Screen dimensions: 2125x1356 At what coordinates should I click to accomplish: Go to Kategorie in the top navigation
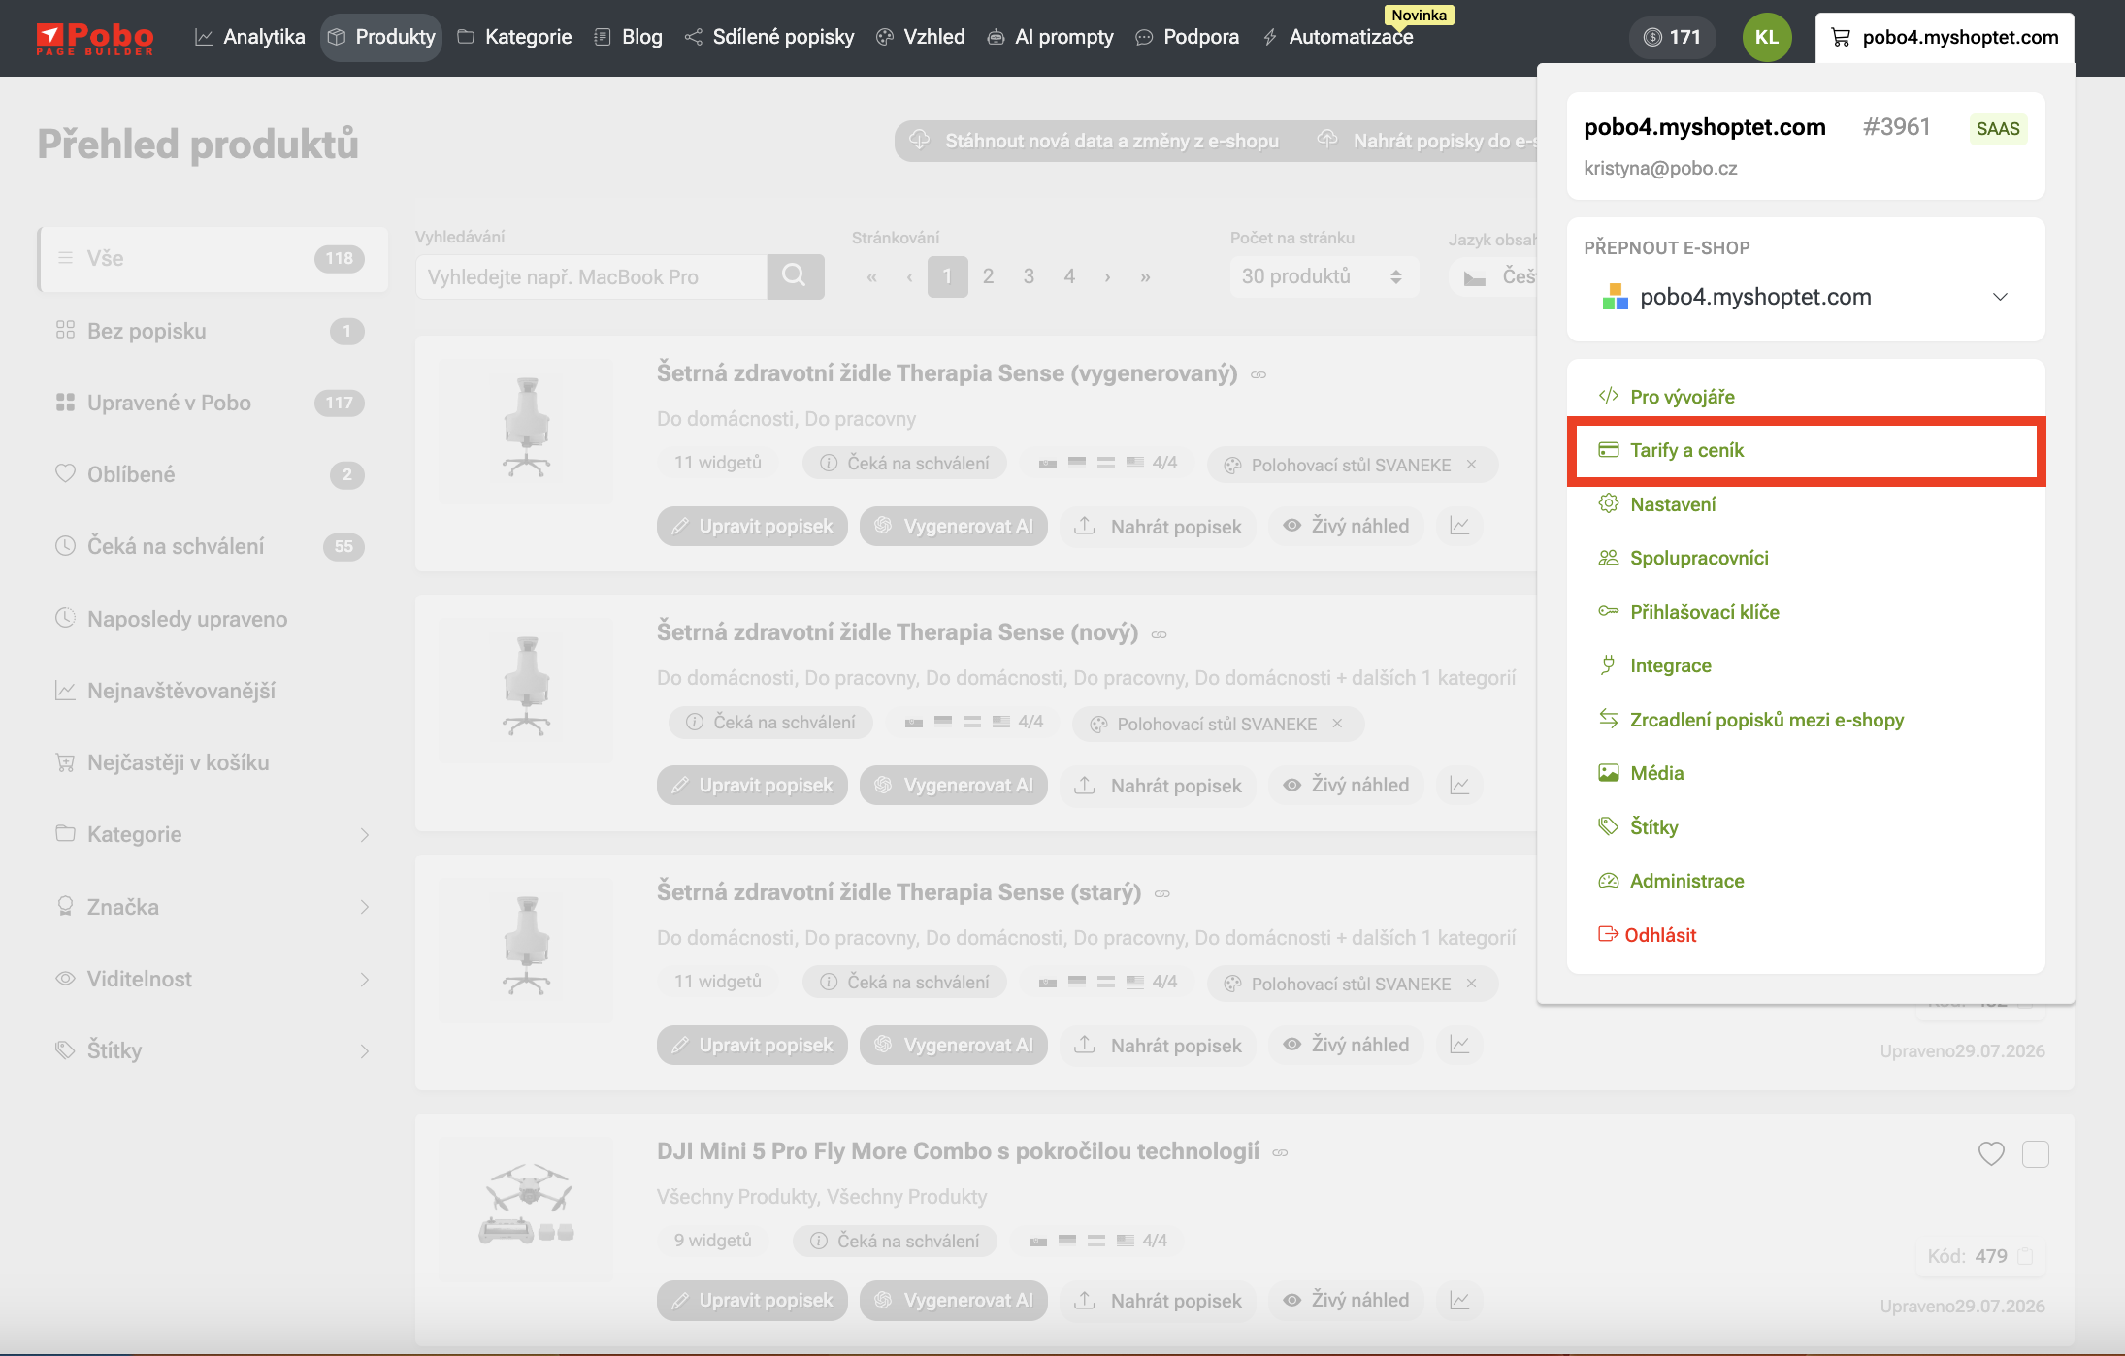(514, 37)
